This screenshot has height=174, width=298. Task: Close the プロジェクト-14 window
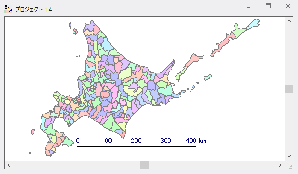(x=288, y=6)
